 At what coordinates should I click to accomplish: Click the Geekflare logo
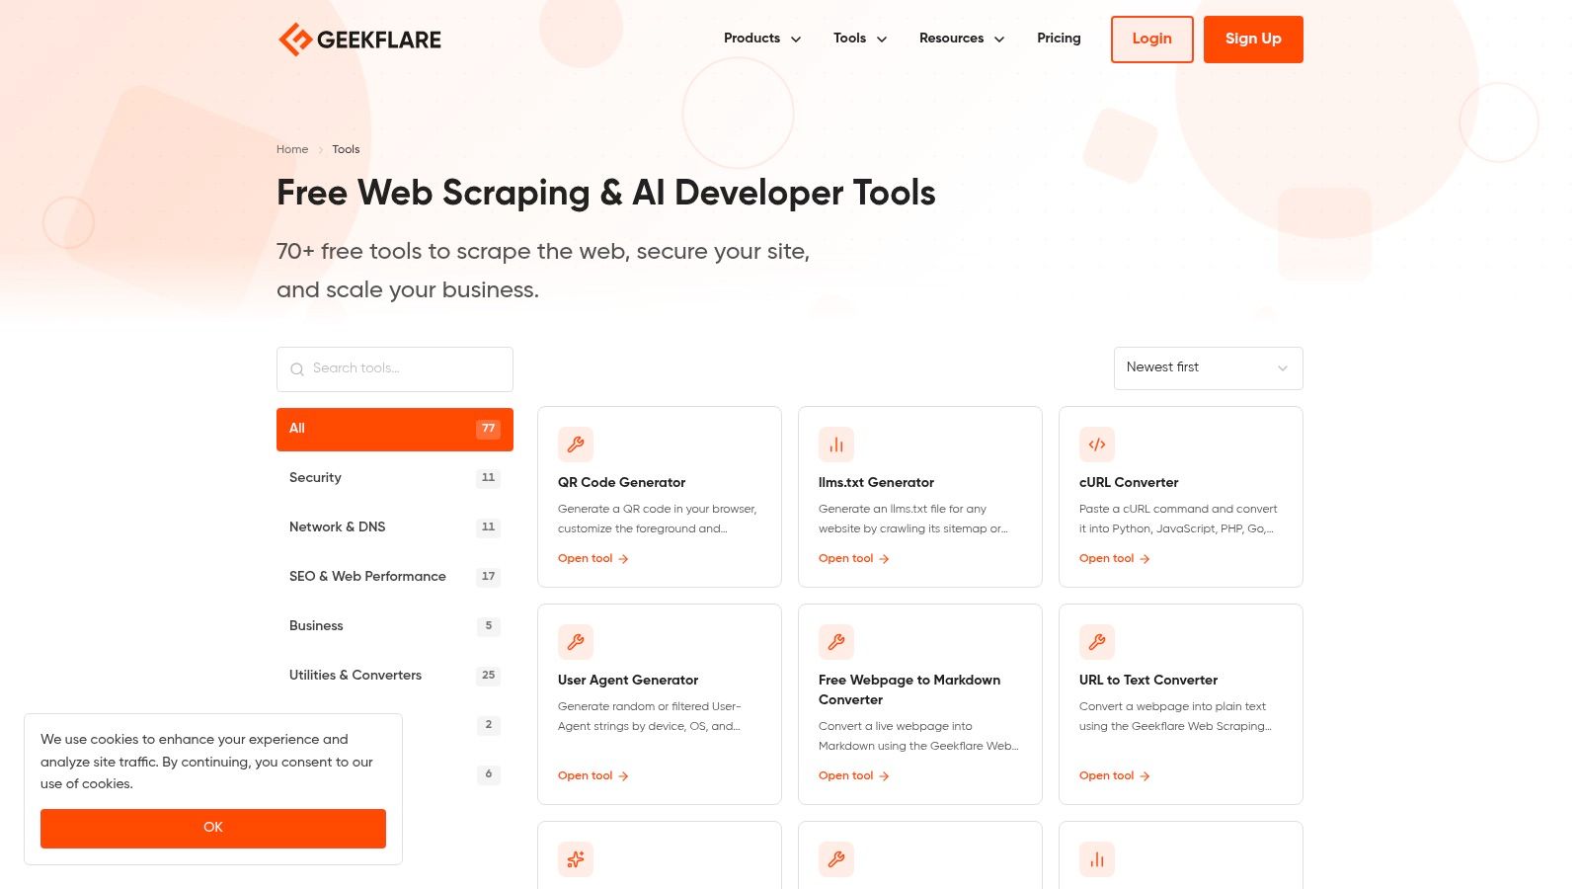coord(359,40)
